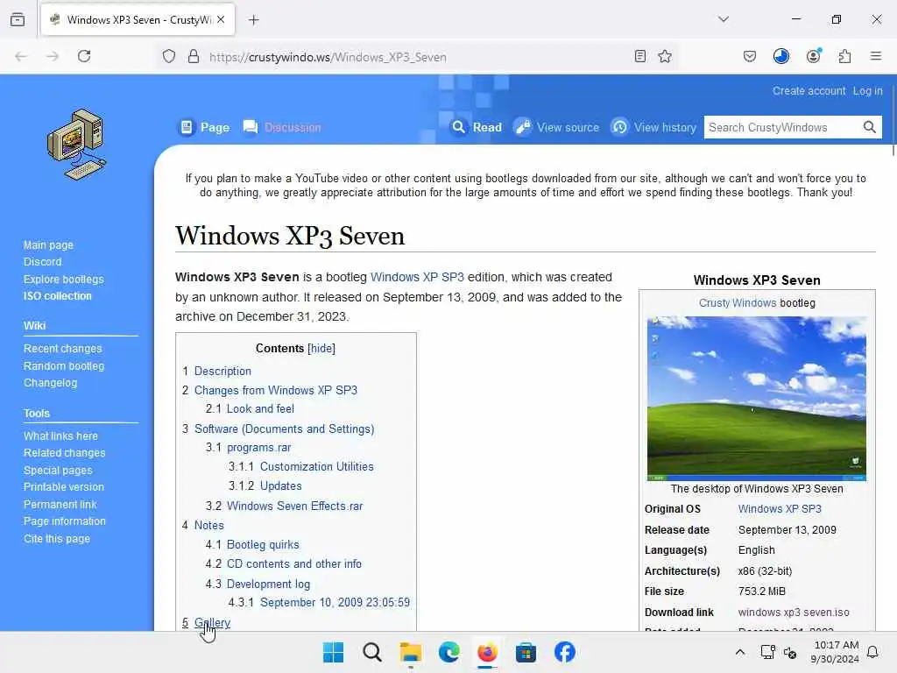This screenshot has height=673, width=897.
Task: Collapse contents with the hide toggle
Action: tap(321, 348)
